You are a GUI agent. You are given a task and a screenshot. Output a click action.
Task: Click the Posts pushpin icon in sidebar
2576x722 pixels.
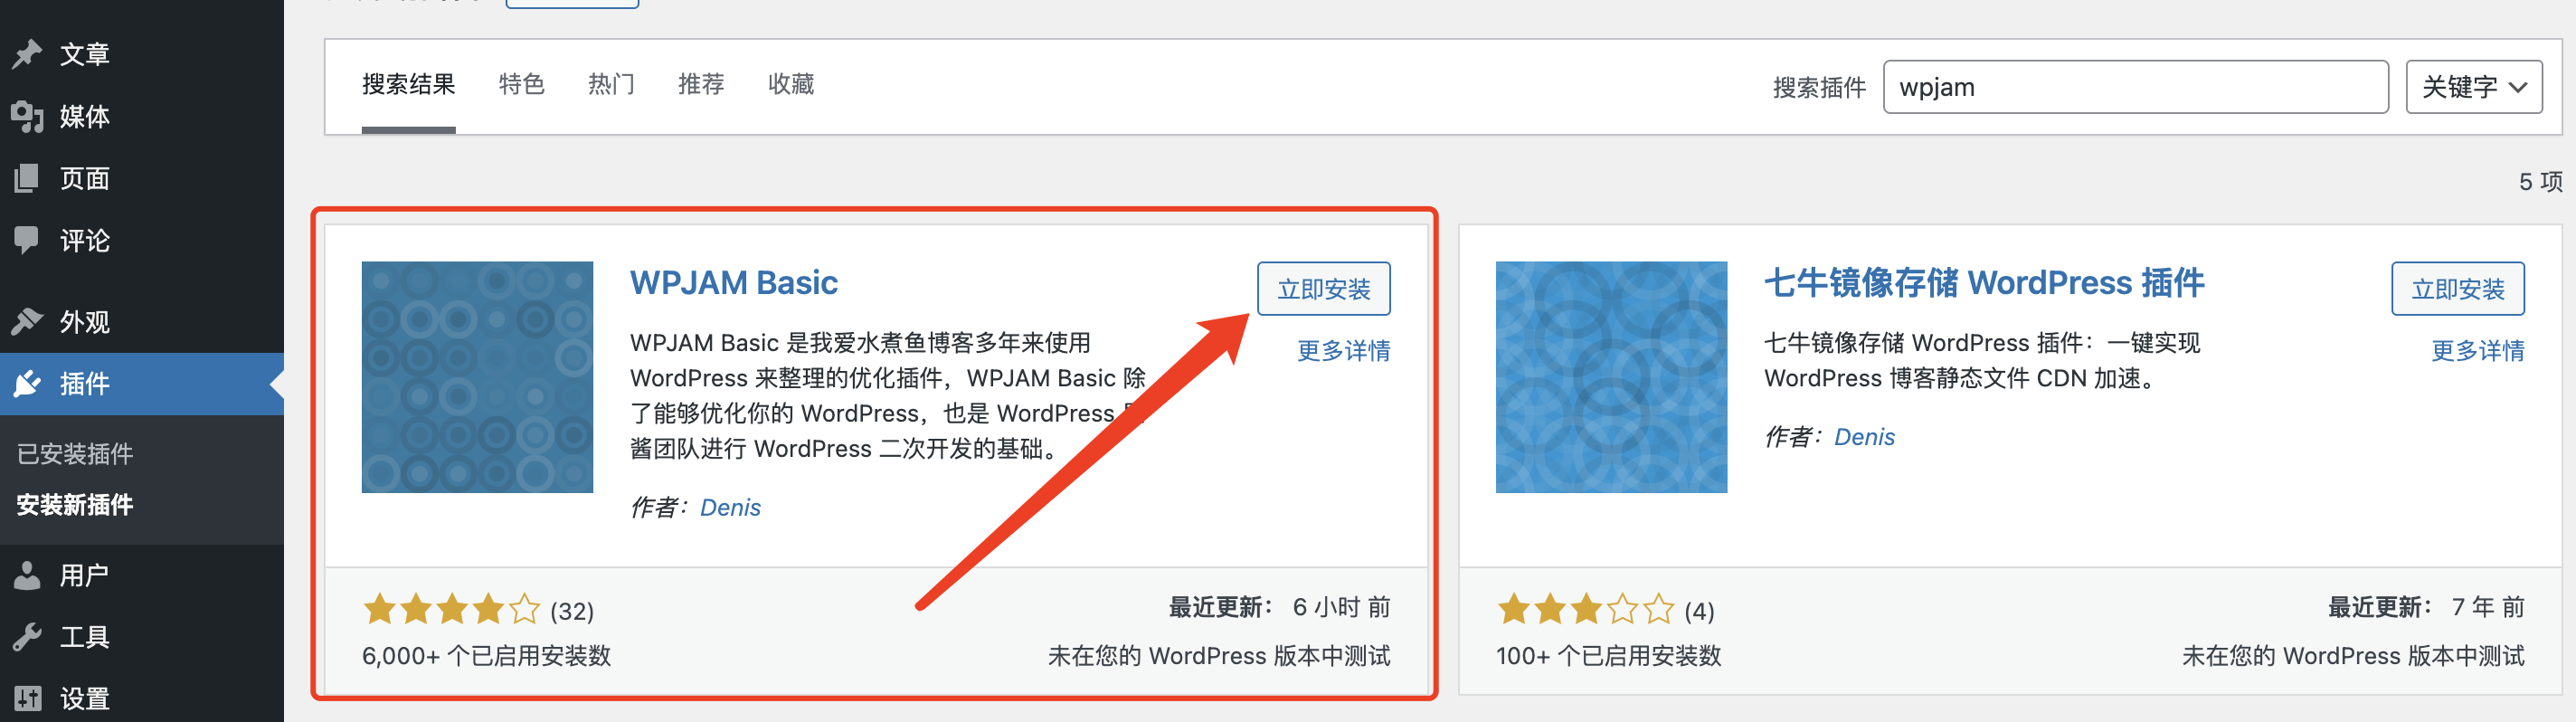pos(27,53)
